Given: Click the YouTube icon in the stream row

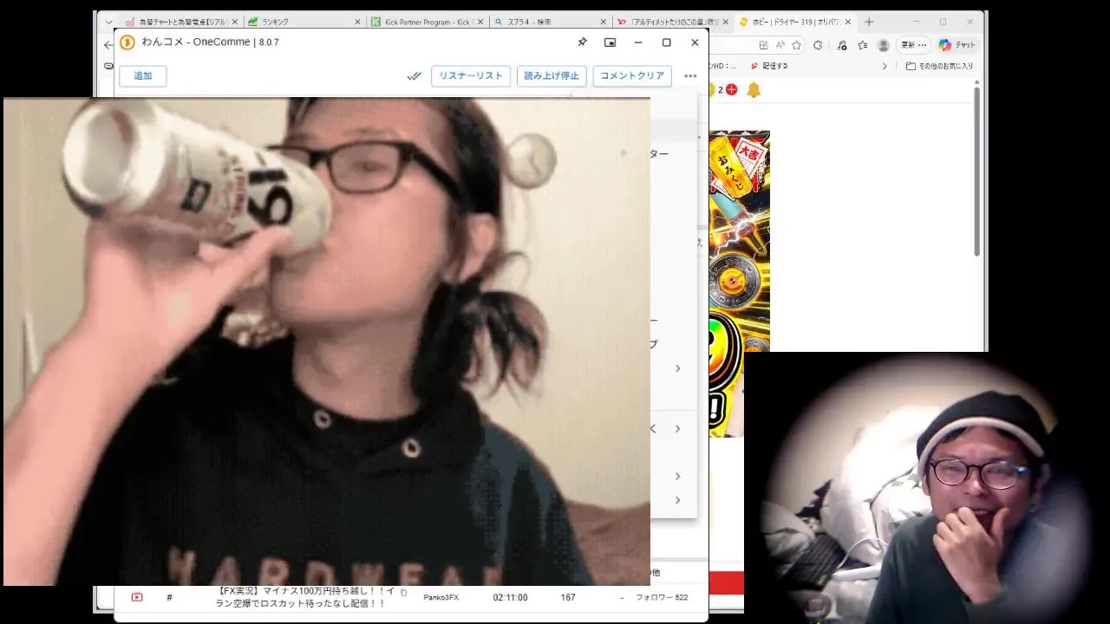Looking at the screenshot, I should (x=137, y=597).
